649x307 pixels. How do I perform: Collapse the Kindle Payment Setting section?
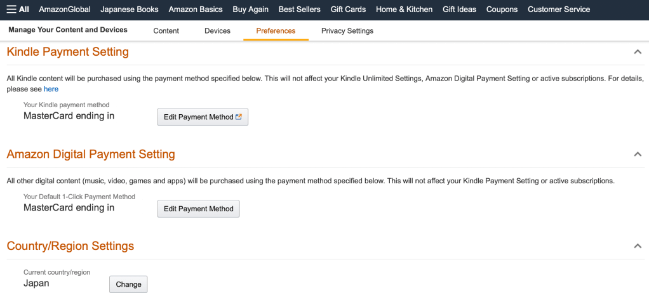click(x=638, y=52)
